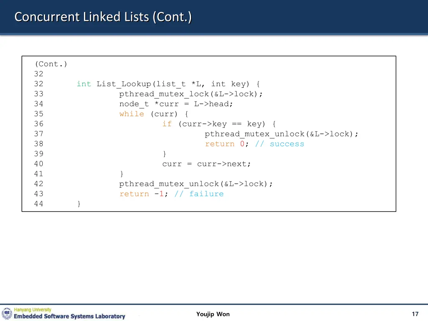Click the List_Lookup function name
428x321 pixels.
(124, 84)
